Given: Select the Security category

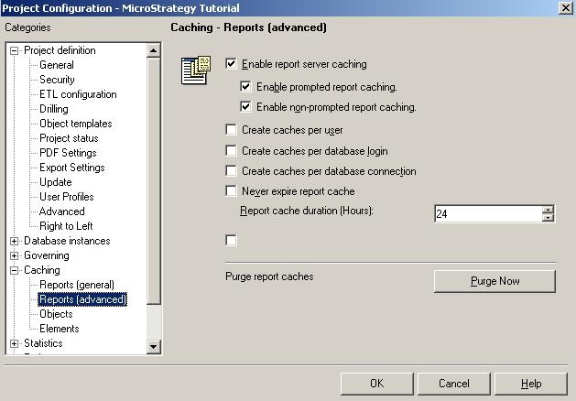Looking at the screenshot, I should (57, 80).
